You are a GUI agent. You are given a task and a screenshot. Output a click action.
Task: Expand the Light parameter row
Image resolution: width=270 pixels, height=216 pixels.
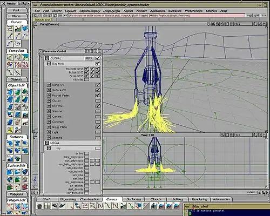pyautogui.click(x=49, y=132)
